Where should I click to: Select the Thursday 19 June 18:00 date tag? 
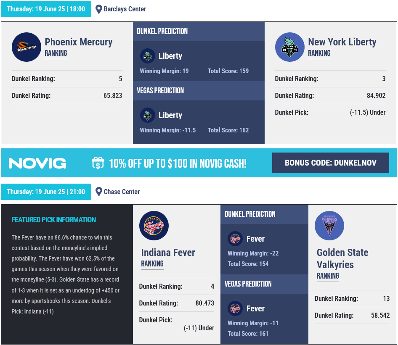46,9
